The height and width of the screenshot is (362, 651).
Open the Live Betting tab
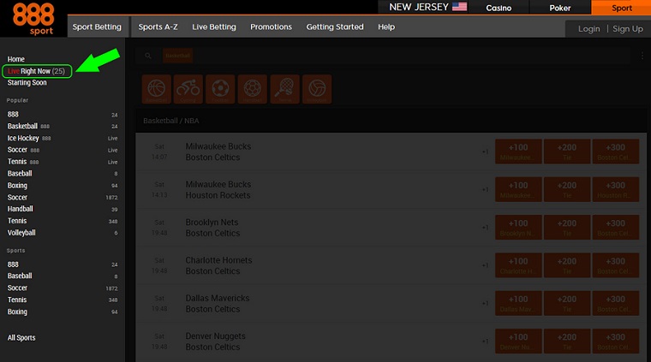pyautogui.click(x=214, y=27)
